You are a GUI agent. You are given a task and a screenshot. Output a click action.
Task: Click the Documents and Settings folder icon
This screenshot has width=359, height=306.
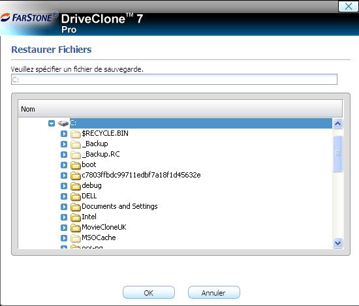[x=75, y=207]
